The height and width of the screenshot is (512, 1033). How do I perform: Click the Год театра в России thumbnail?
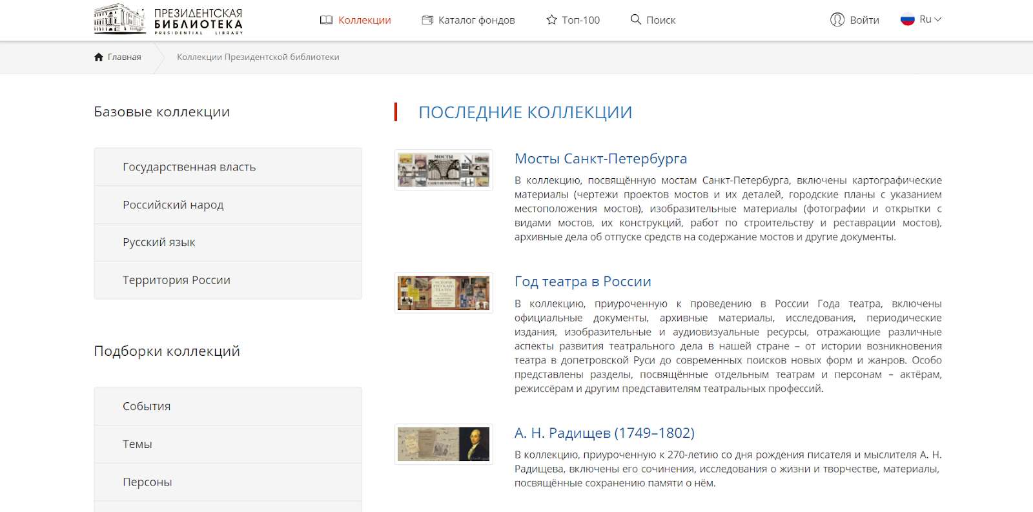tap(444, 292)
